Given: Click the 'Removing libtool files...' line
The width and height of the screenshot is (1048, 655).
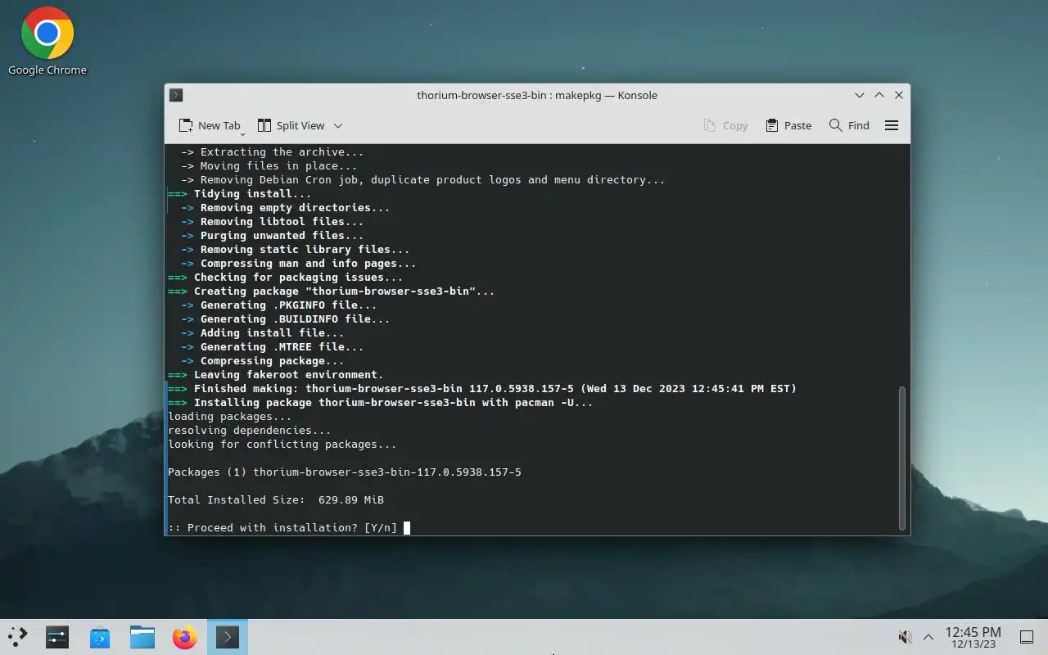Looking at the screenshot, I should [273, 221].
